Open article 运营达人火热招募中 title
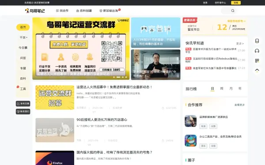Image resolution: width=265 pixels, height=165 pixels. (x=114, y=87)
